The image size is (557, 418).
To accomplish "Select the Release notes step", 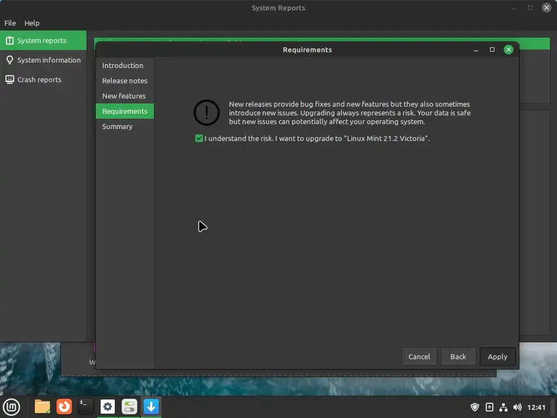I will (125, 81).
